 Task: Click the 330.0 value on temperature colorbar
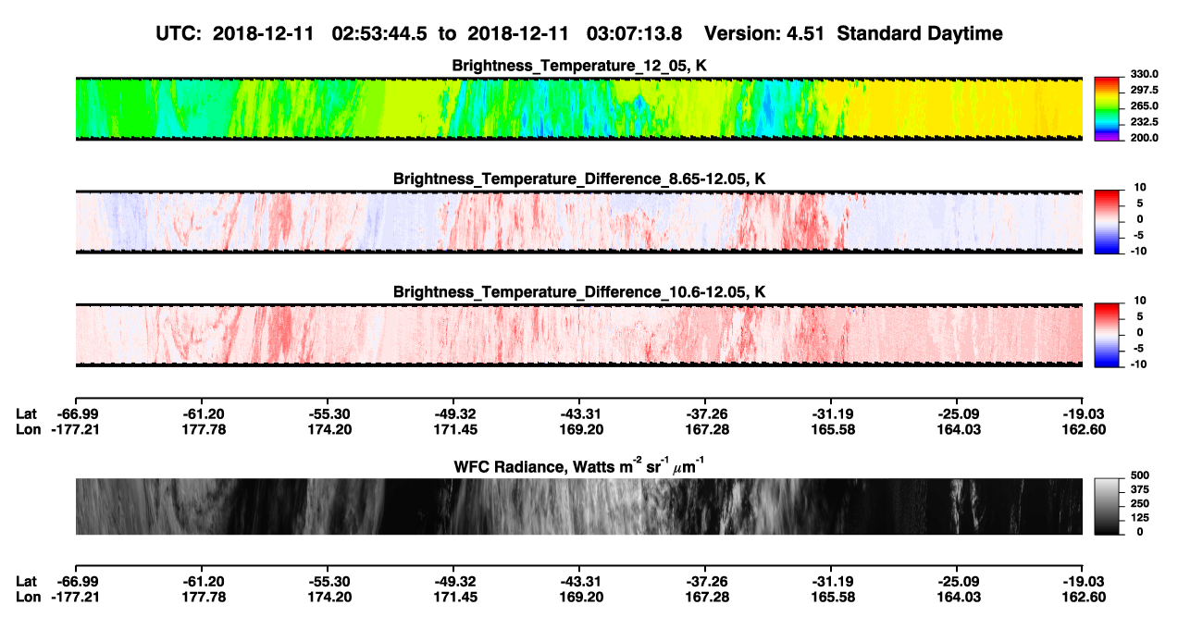[x=1145, y=74]
